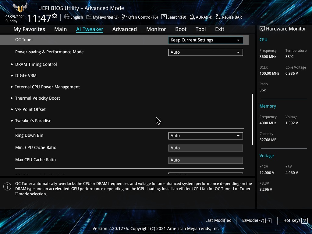The height and width of the screenshot is (234, 312).
Task: Click the 08/29/2021 date text
Action: tap(15, 17)
